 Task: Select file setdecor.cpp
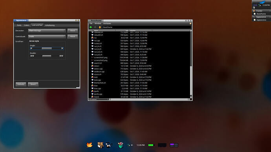99,72
